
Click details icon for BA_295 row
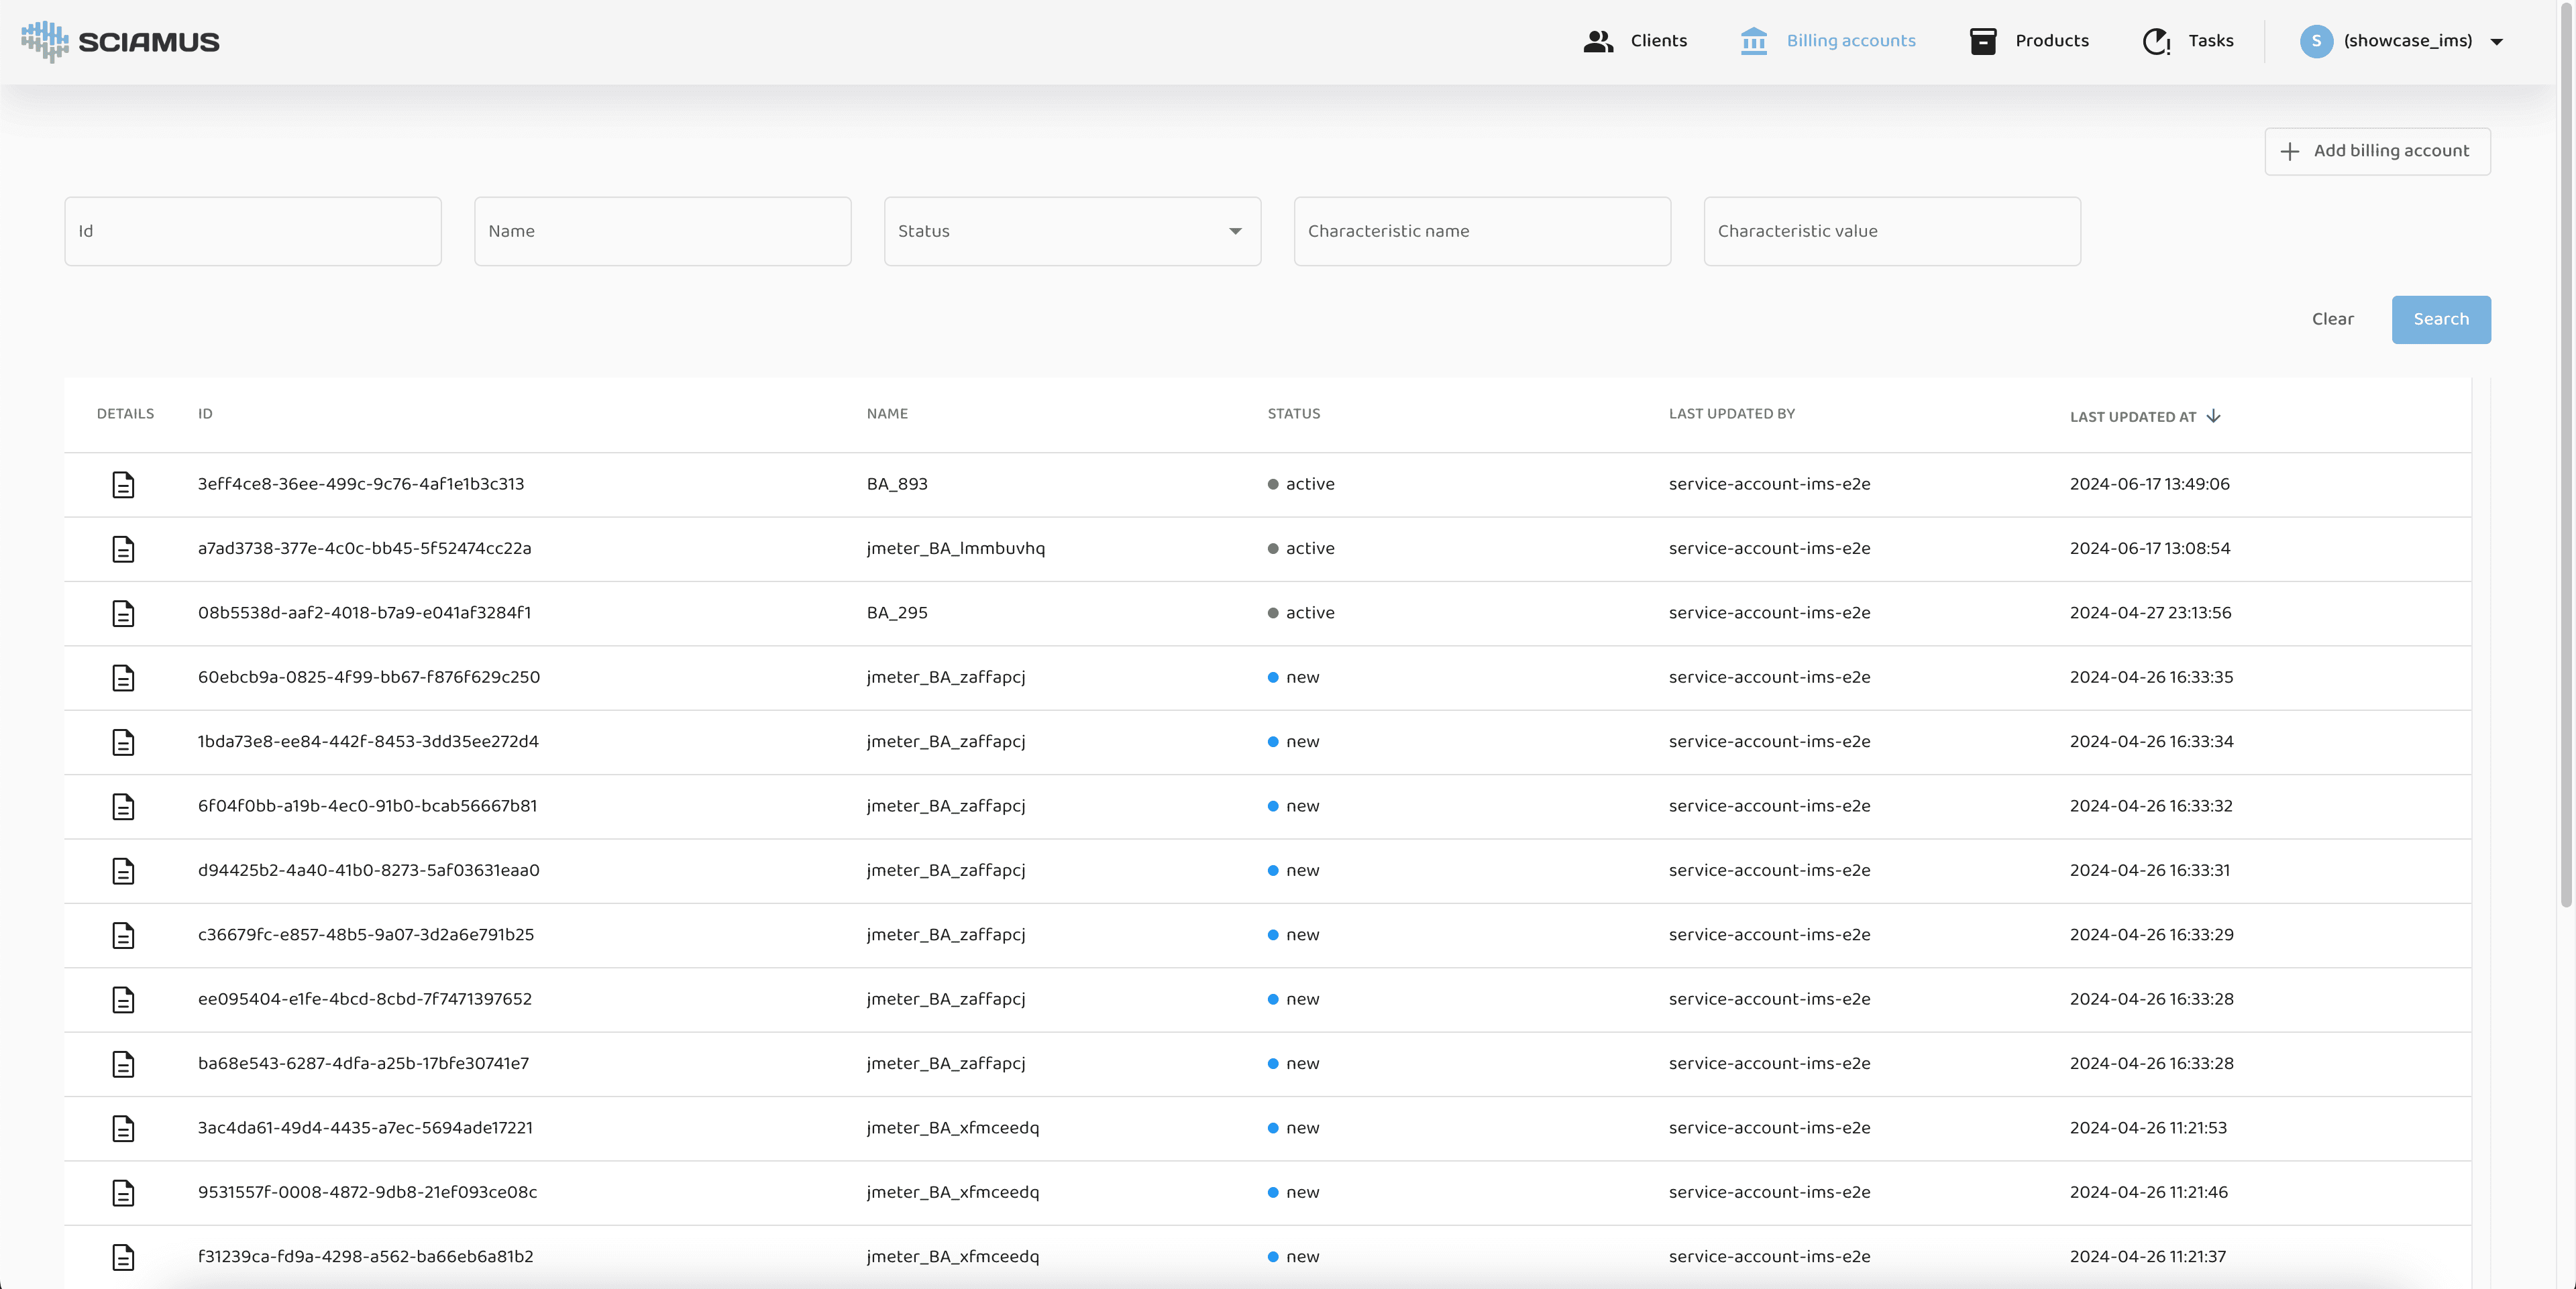pyautogui.click(x=123, y=613)
